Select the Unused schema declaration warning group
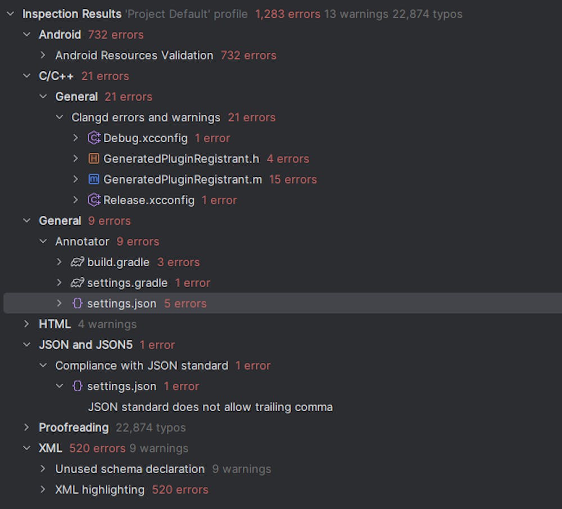 tap(129, 469)
